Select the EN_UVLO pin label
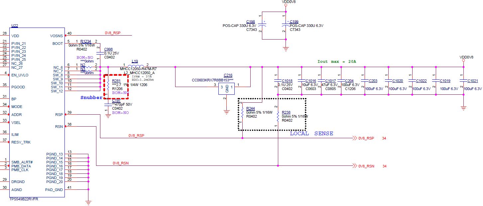The height and width of the screenshot is (206, 483). point(20,75)
